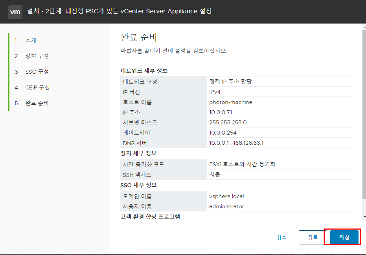
Task: Click the 게이트웨이 label cell
Action: click(x=164, y=133)
